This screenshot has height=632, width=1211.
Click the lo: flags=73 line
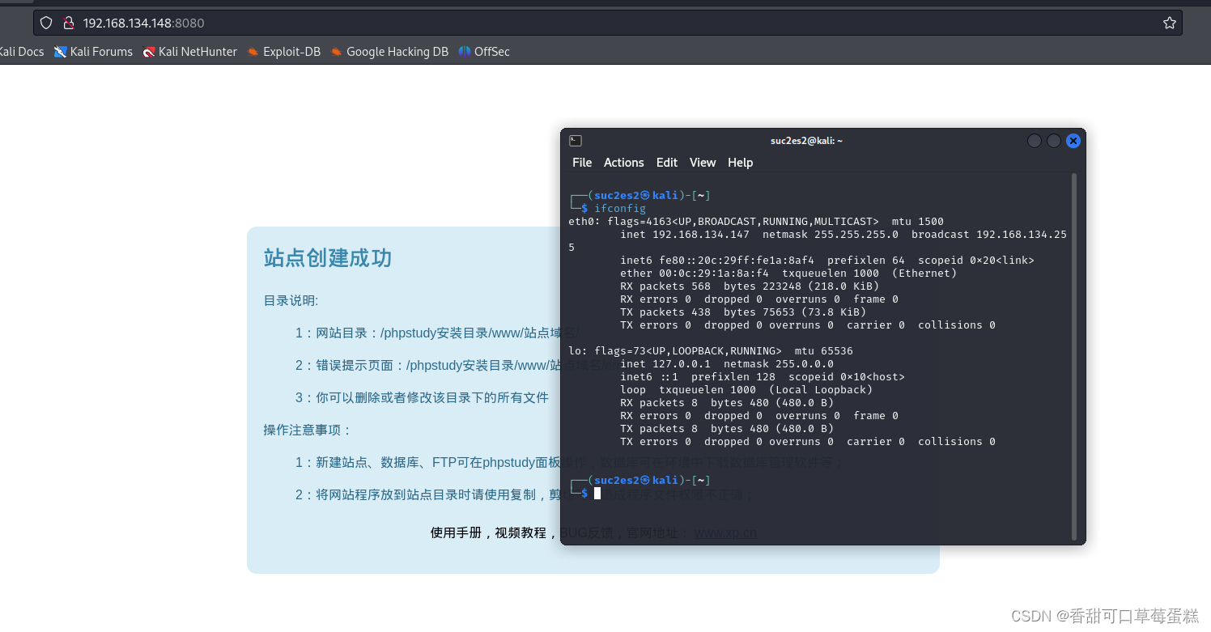point(711,351)
